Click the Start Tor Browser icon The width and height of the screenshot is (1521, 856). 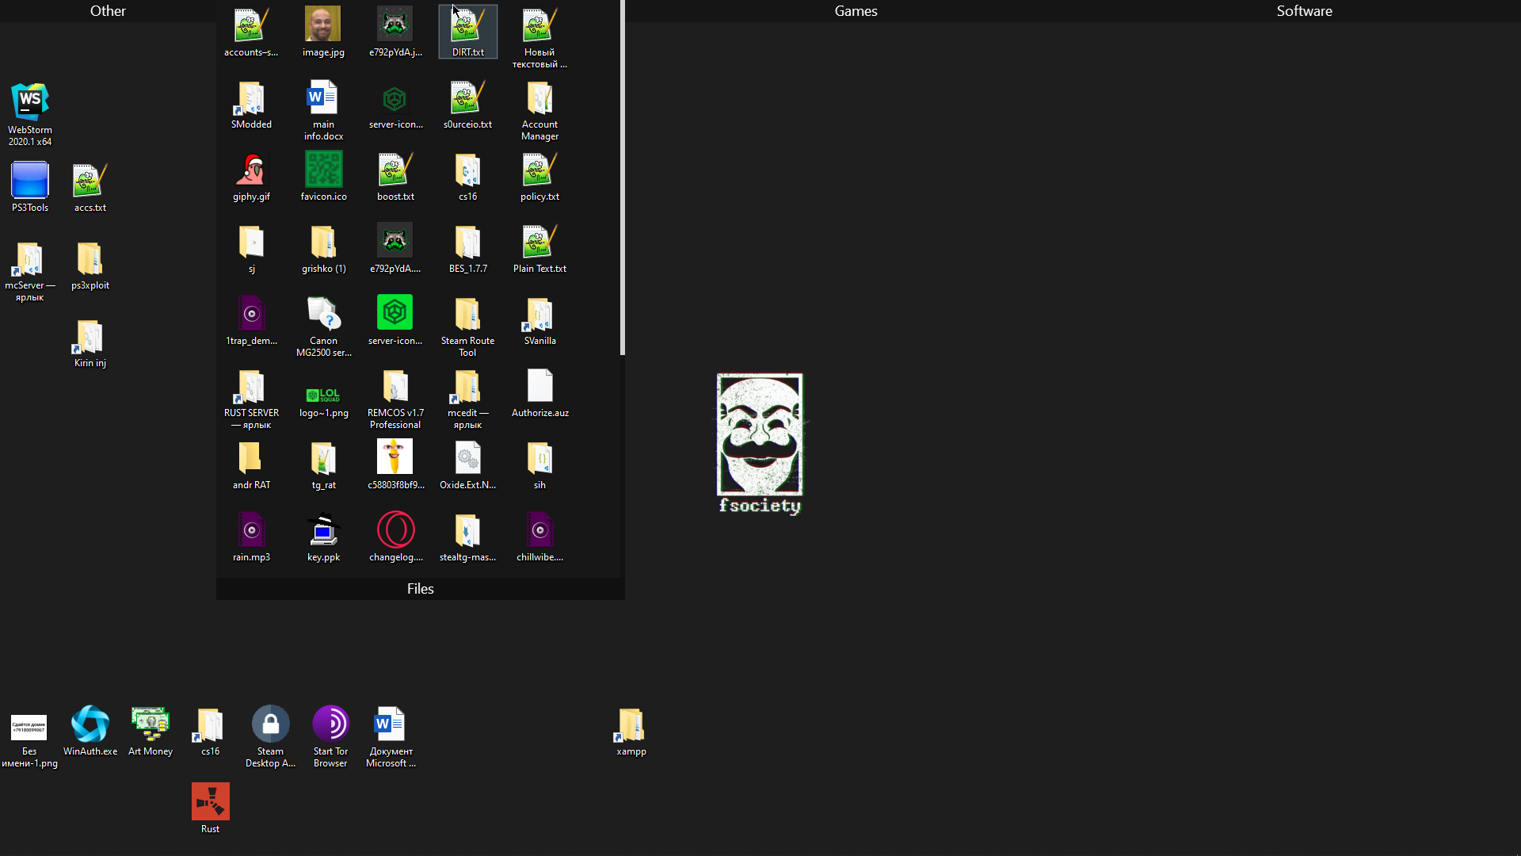330,725
